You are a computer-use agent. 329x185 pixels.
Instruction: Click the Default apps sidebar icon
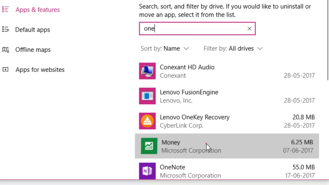pyautogui.click(x=5, y=30)
